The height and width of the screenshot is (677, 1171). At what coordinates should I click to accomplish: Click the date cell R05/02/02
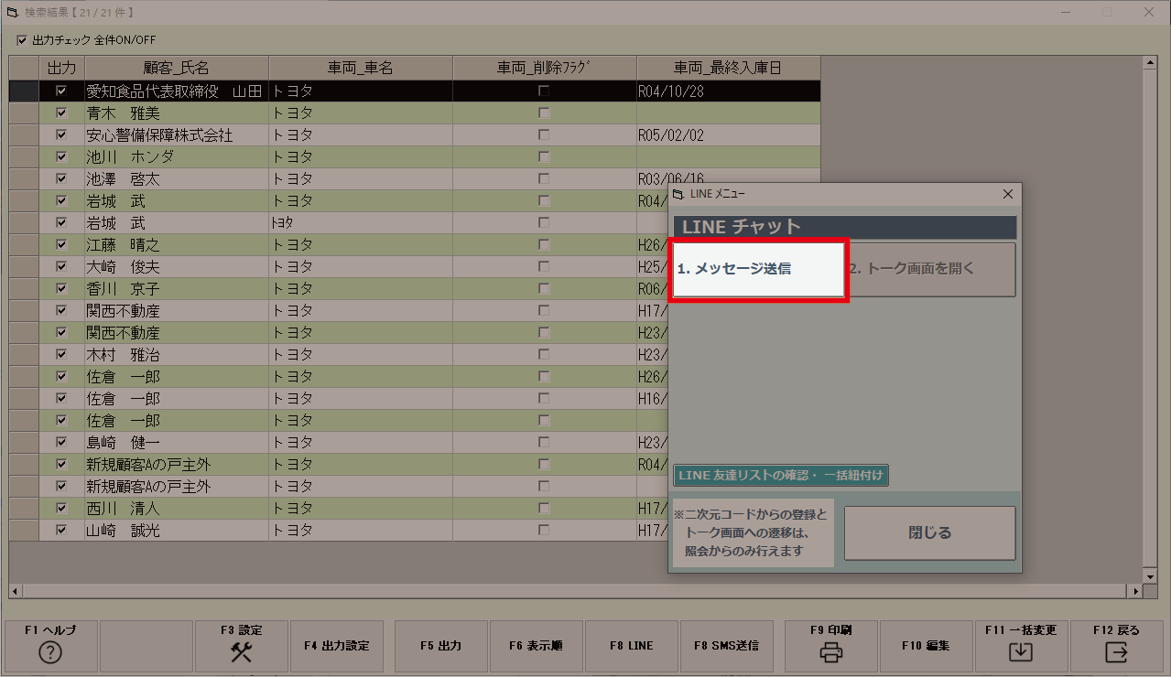(729, 135)
